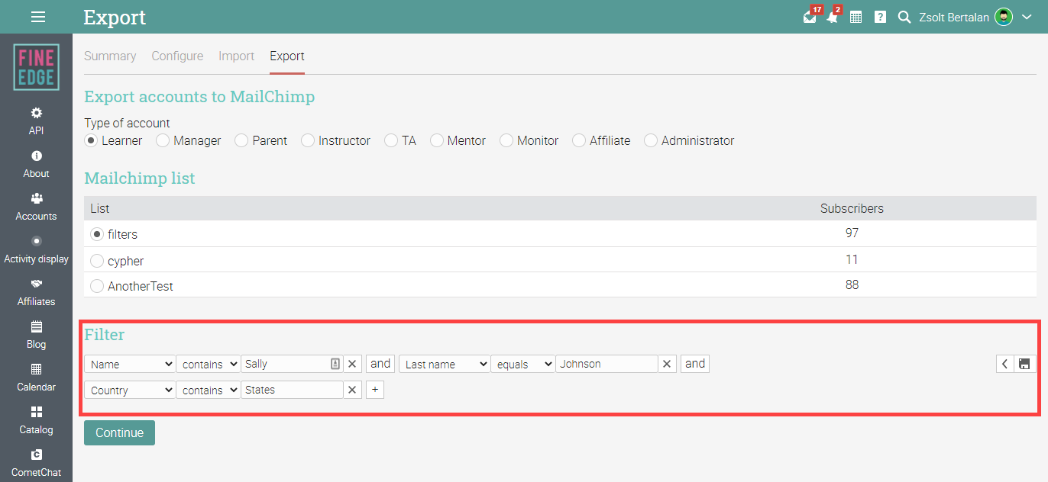This screenshot has height=482, width=1048.
Task: Click the 88 subscribers count
Action: pyautogui.click(x=852, y=284)
